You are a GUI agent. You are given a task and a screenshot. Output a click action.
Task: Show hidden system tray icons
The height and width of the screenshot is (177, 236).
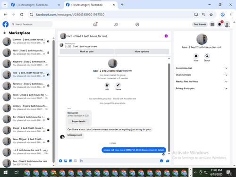pos(195,172)
